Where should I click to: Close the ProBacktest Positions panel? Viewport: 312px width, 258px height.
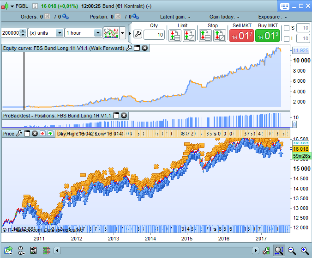(x=124, y=116)
